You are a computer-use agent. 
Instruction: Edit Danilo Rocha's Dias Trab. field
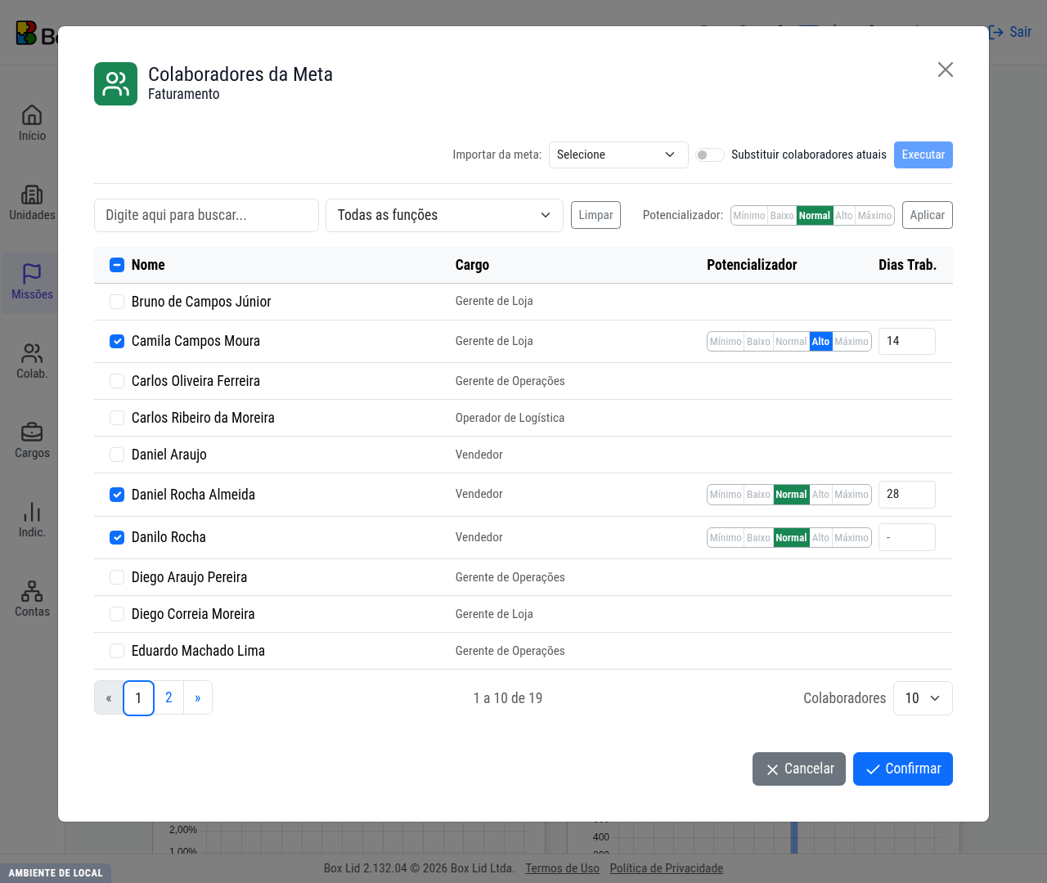(907, 537)
